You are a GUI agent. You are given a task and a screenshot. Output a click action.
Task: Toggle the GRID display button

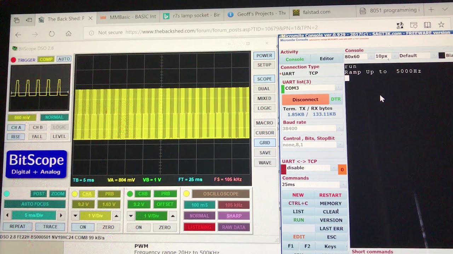coord(265,143)
